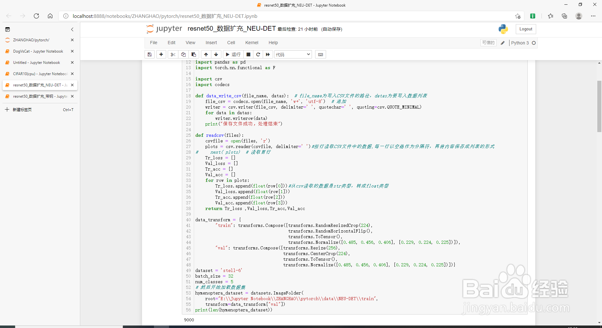Open the Cell menu
Viewport: 602px width, 328px height.
click(231, 43)
